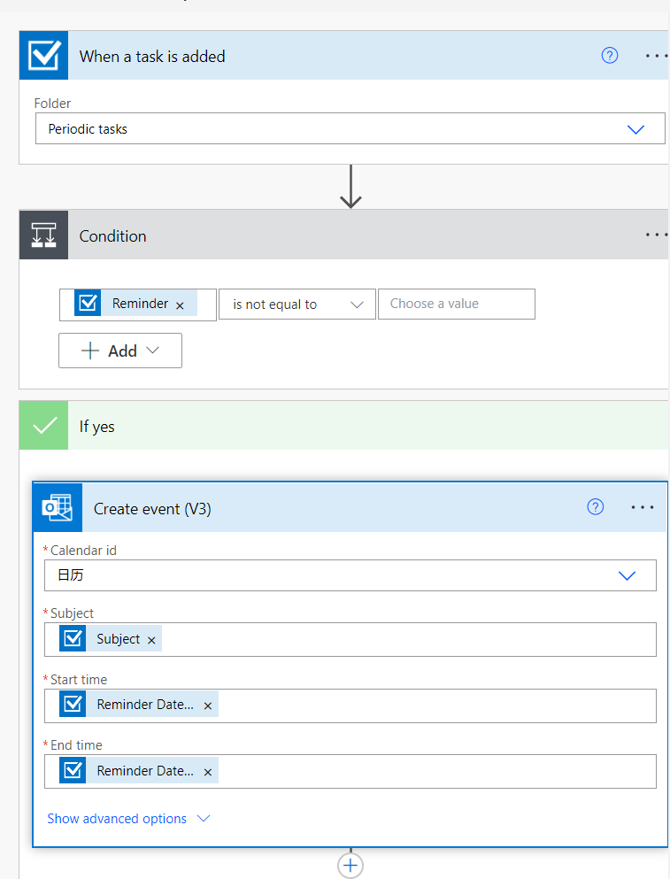Click inside the End time input field
This screenshot has width=670, height=879.
point(350,771)
